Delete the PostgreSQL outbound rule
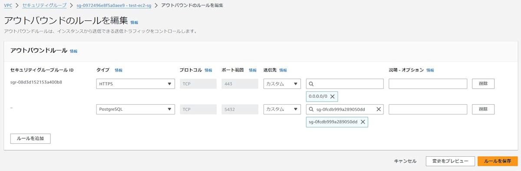The image size is (521, 171). point(483,109)
